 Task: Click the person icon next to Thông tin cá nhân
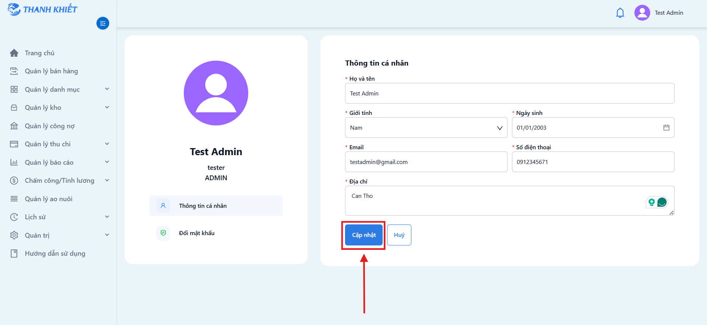163,206
